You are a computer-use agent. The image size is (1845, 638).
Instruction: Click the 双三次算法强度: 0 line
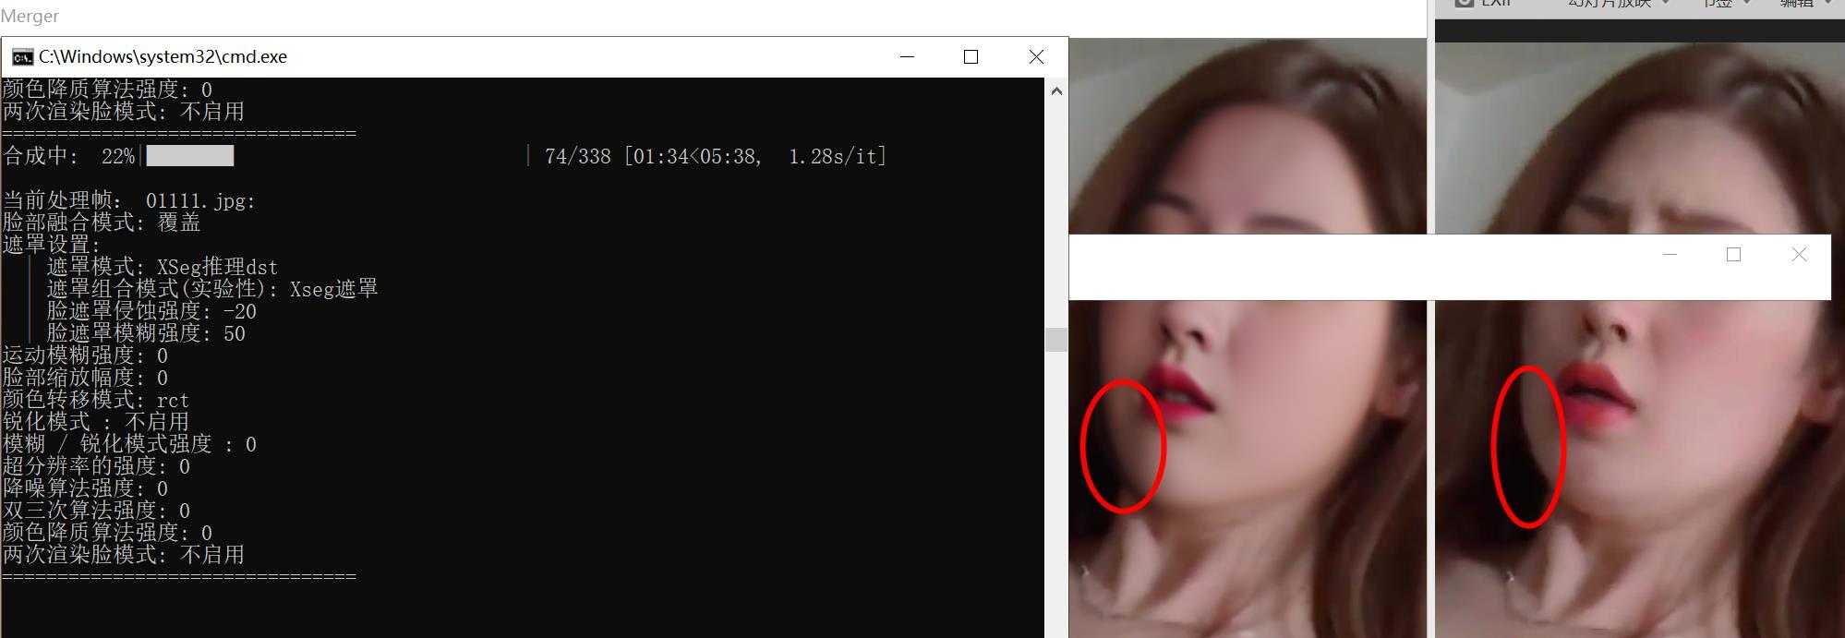click(96, 511)
